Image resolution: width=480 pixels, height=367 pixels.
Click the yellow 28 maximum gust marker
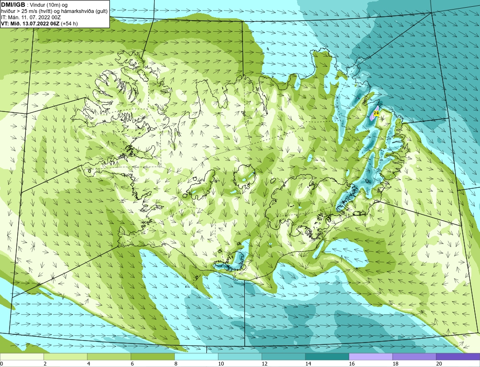coord(376,113)
